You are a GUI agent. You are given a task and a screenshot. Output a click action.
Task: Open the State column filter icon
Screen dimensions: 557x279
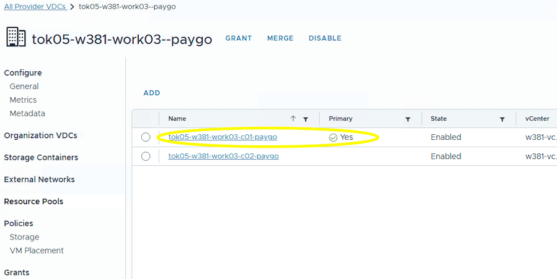pos(503,119)
